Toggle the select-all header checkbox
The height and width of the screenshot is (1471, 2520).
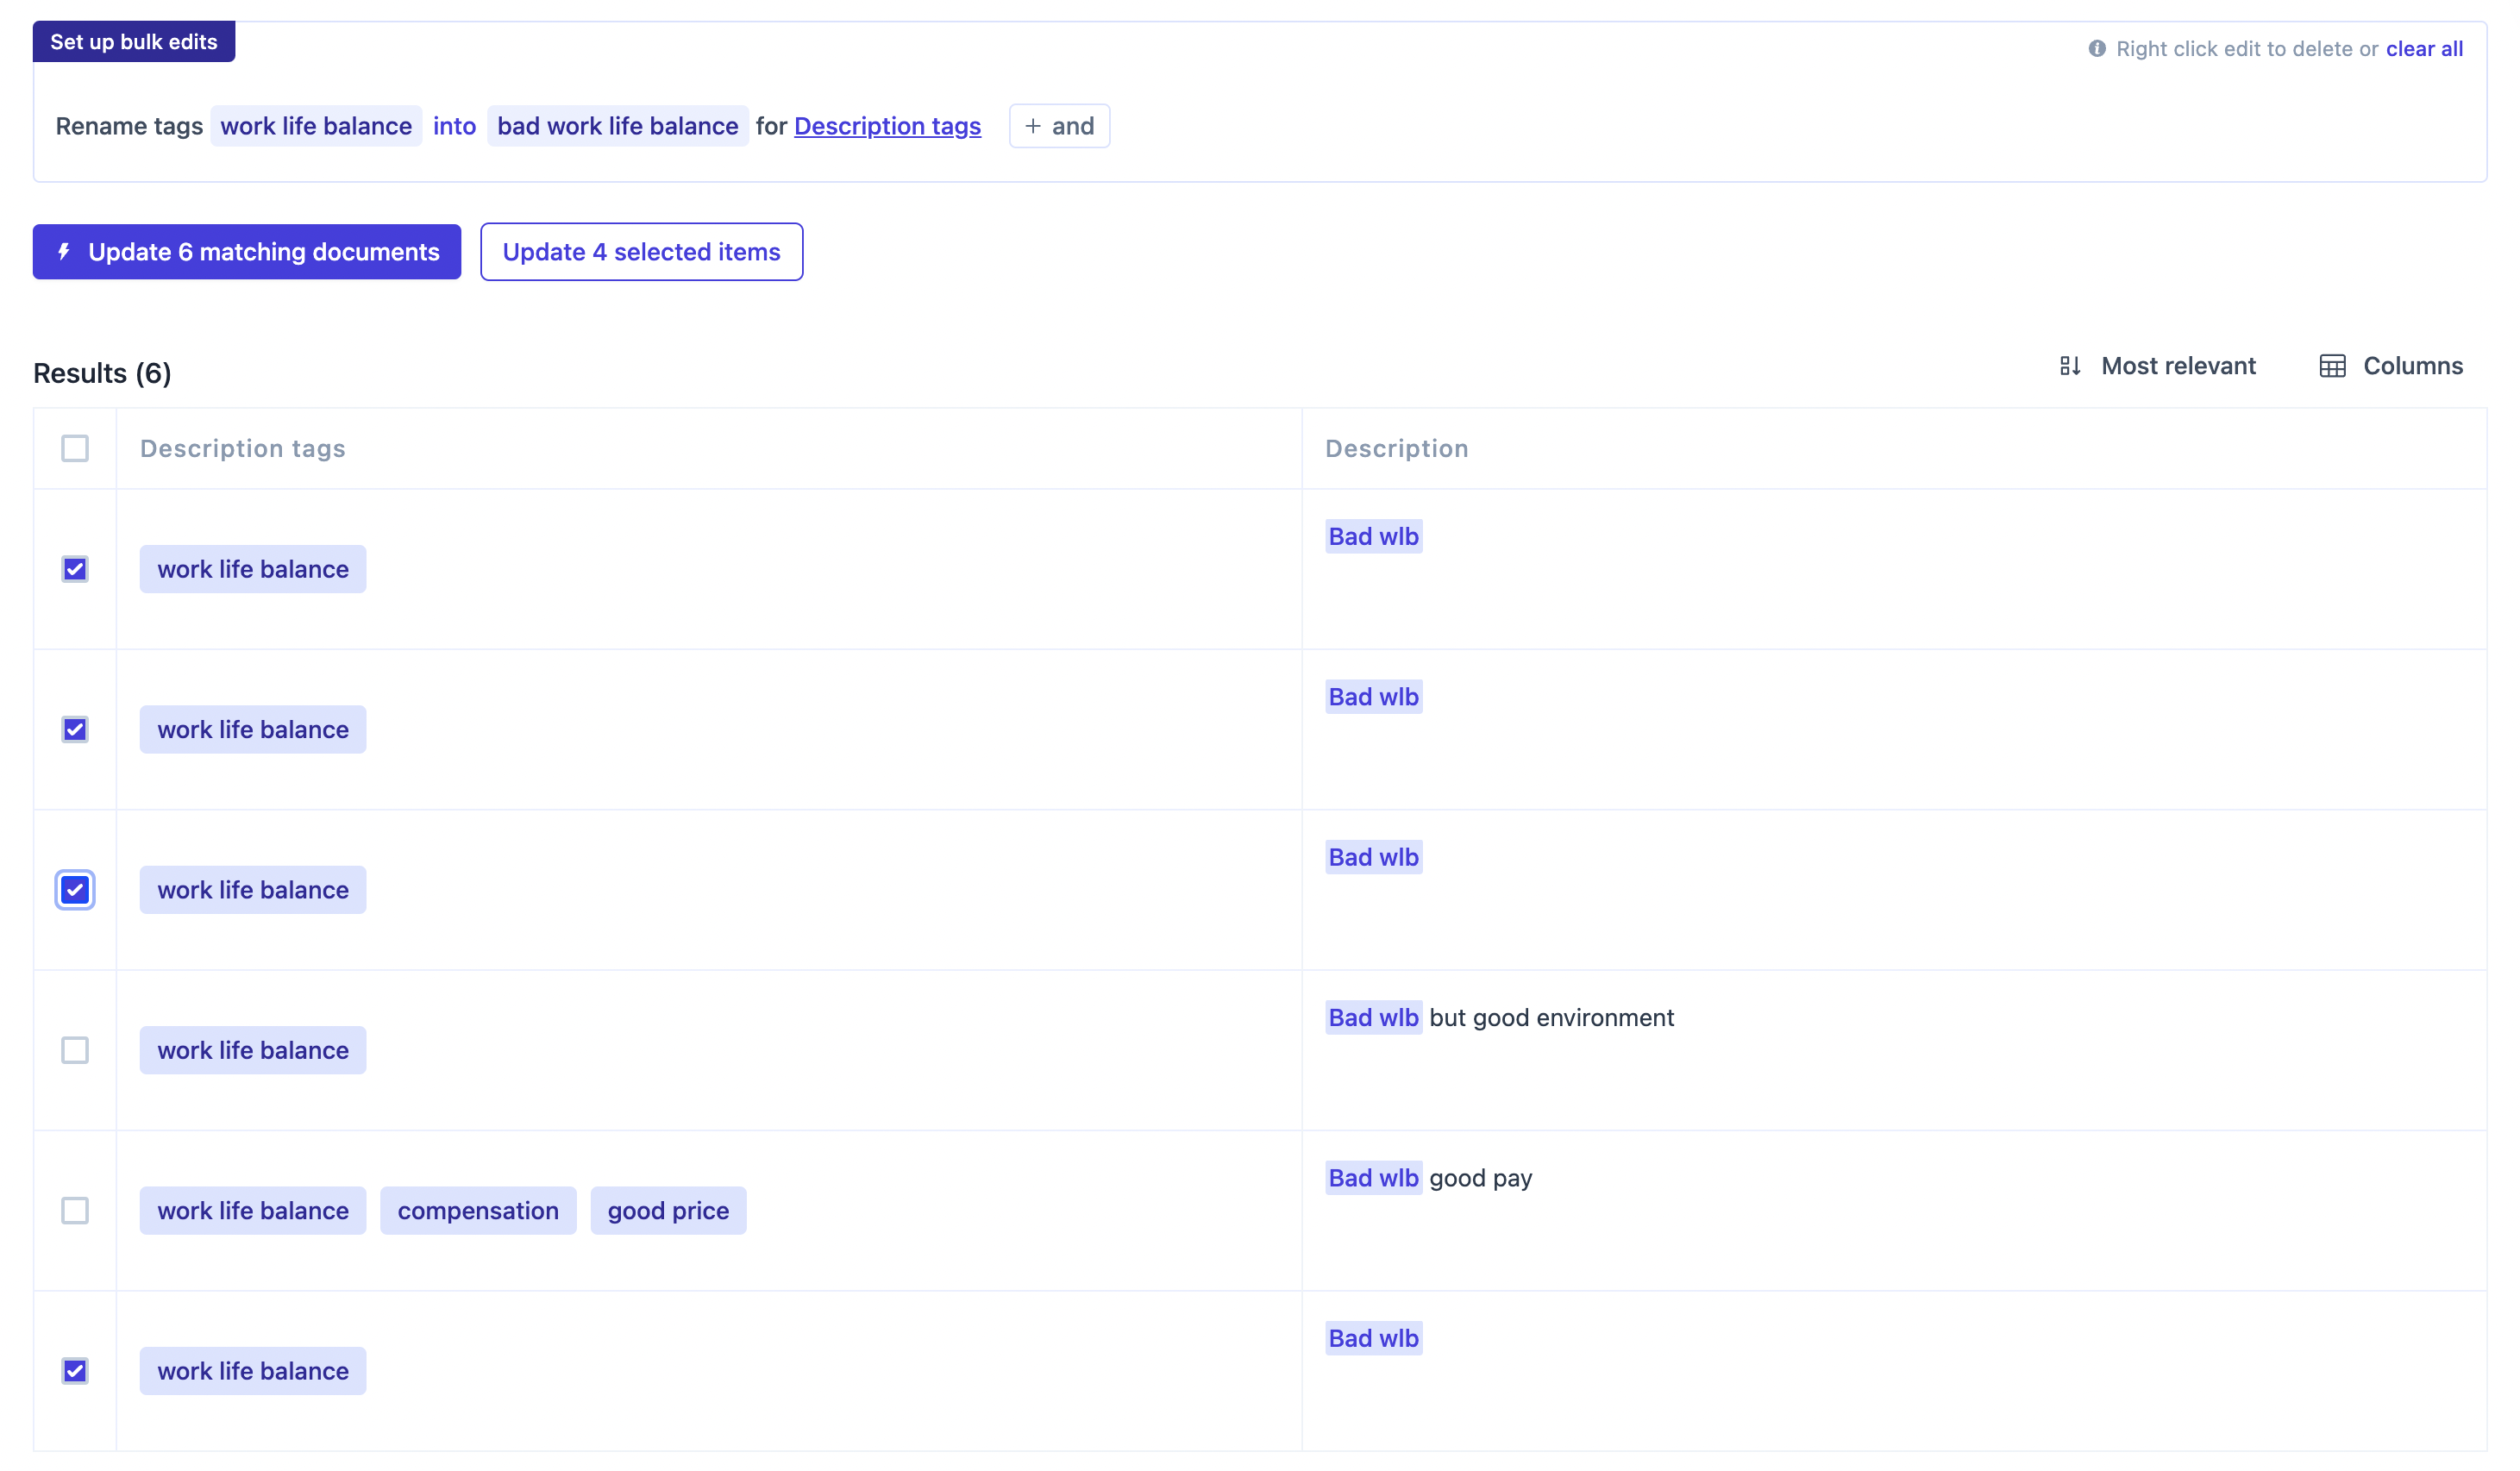[x=75, y=448]
